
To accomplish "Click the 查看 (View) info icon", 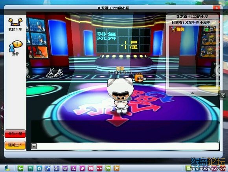I will click(x=15, y=48).
